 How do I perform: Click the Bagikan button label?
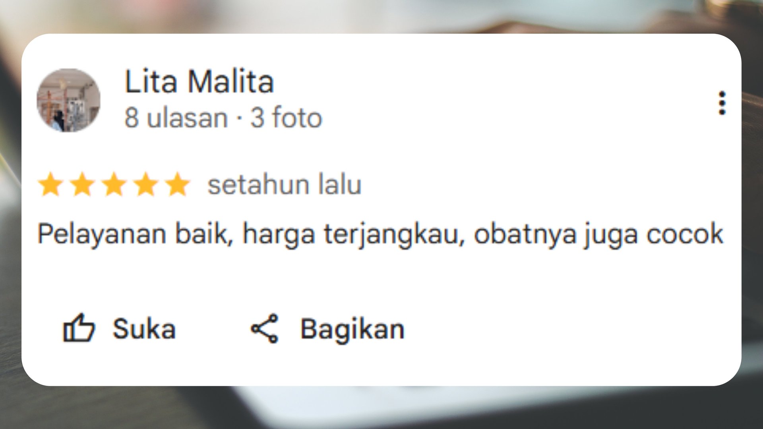(x=352, y=329)
